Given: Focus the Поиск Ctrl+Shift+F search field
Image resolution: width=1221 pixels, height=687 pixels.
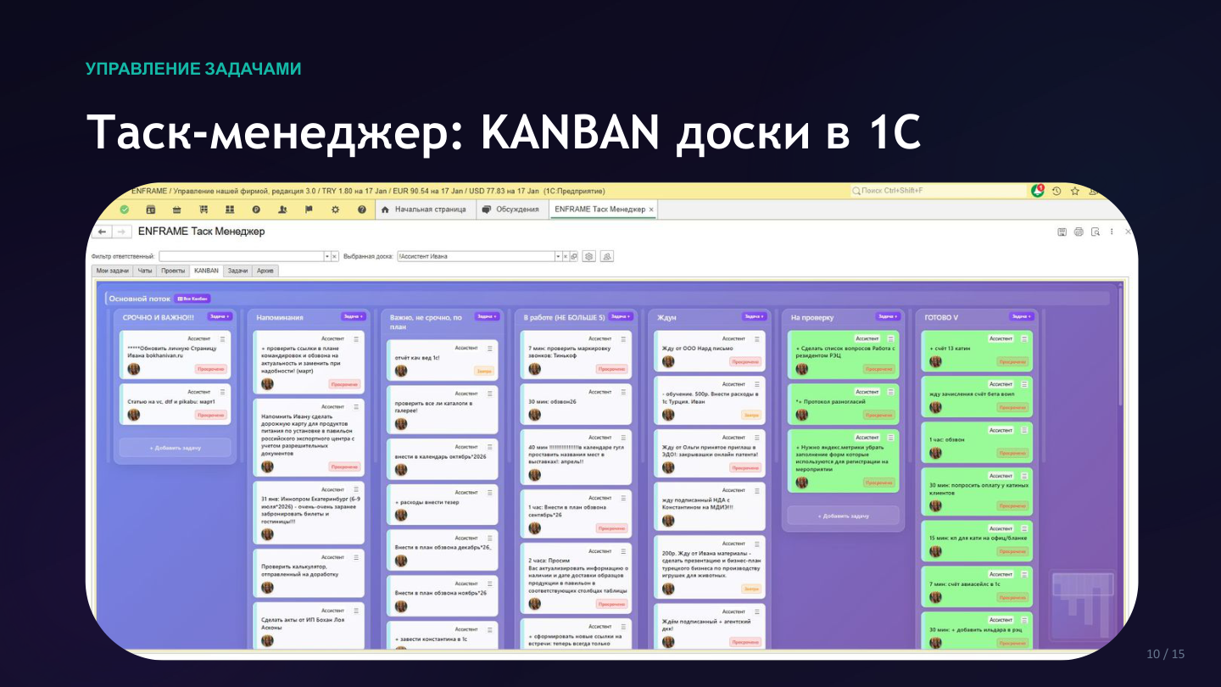Looking at the screenshot, I should (938, 191).
